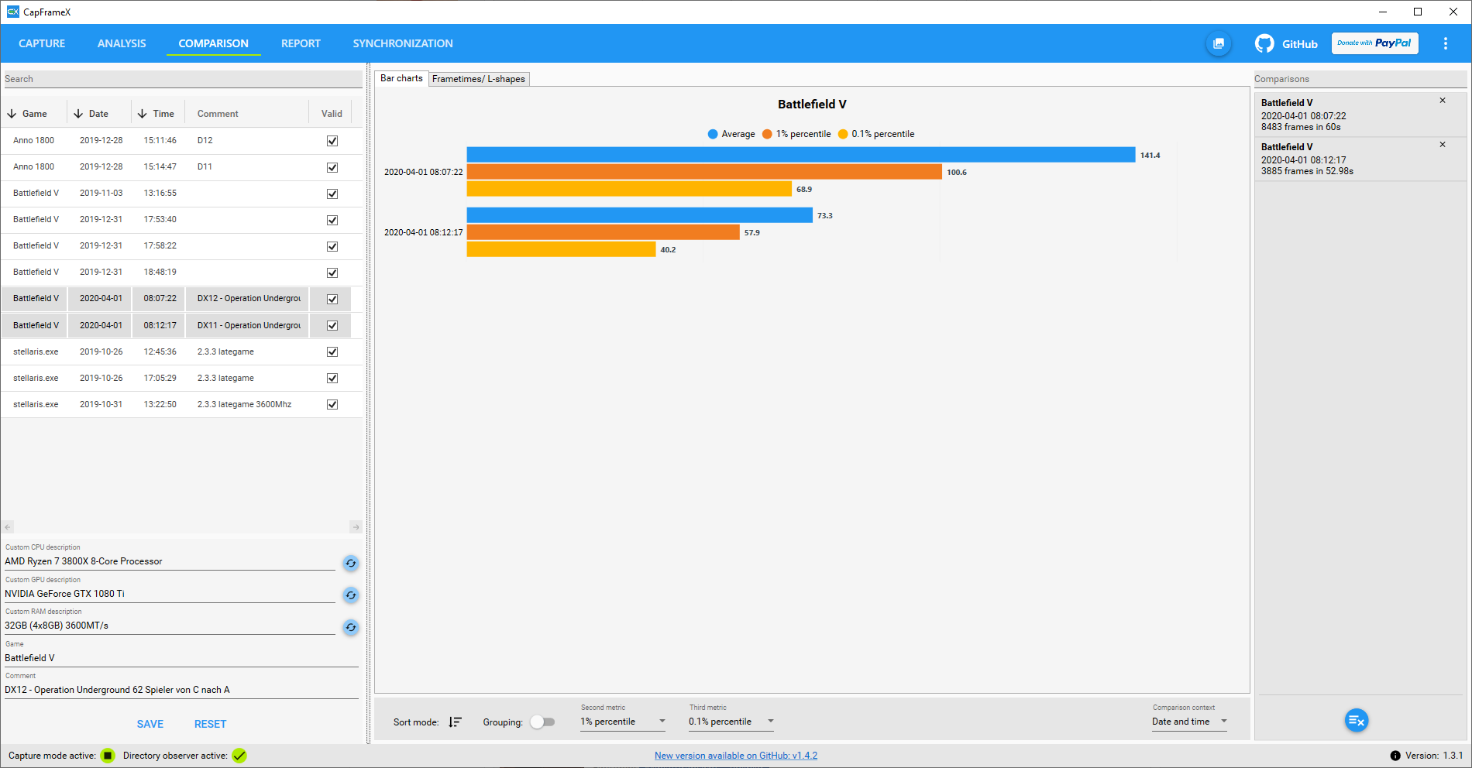Viewport: 1472px width, 768px height.
Task: Toggle Valid checkbox for Anno 1800 D11
Action: (332, 167)
